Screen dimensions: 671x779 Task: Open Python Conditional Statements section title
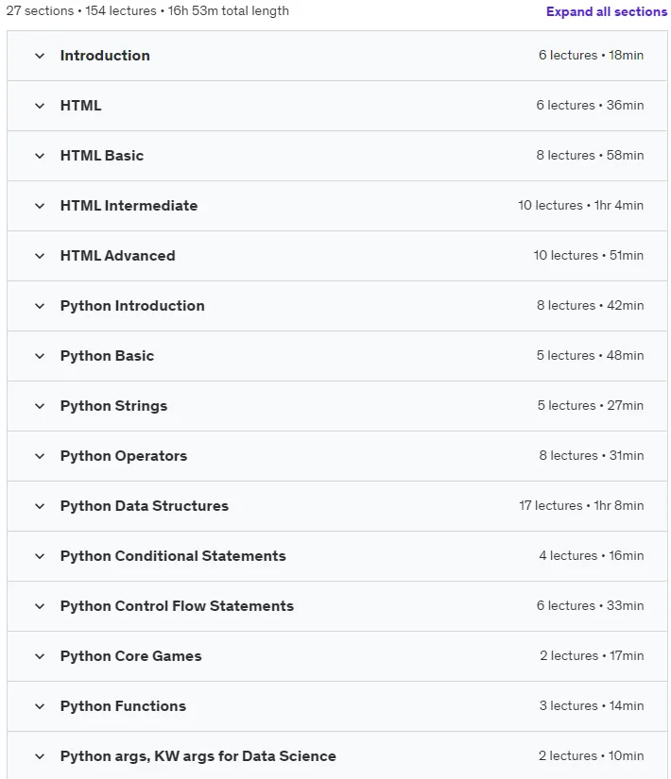coord(173,556)
